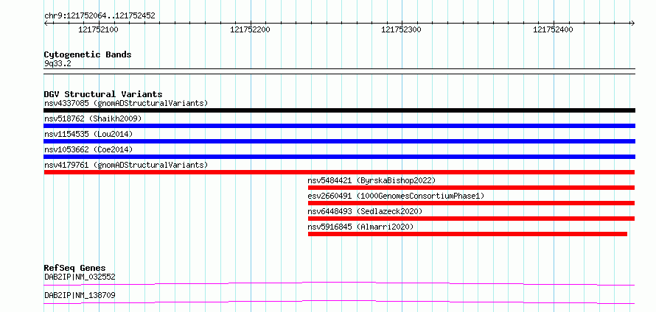Viewport: 656px width, 312px height.
Task: Click the nsv1053662 (Coe2014) label
Action: point(88,149)
